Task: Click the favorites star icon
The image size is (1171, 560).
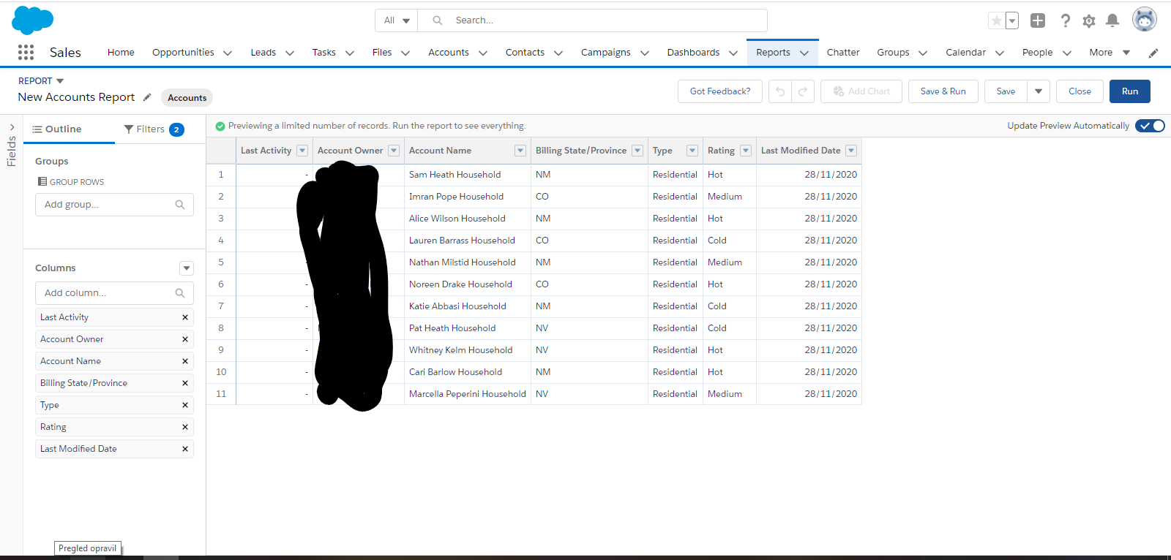Action: click(996, 20)
